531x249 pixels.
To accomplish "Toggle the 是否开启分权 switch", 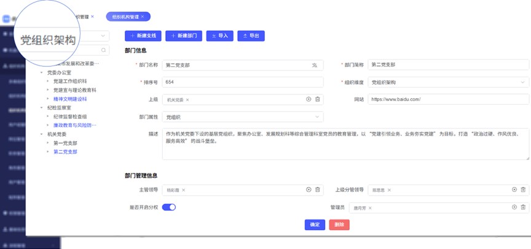I will pyautogui.click(x=169, y=207).
